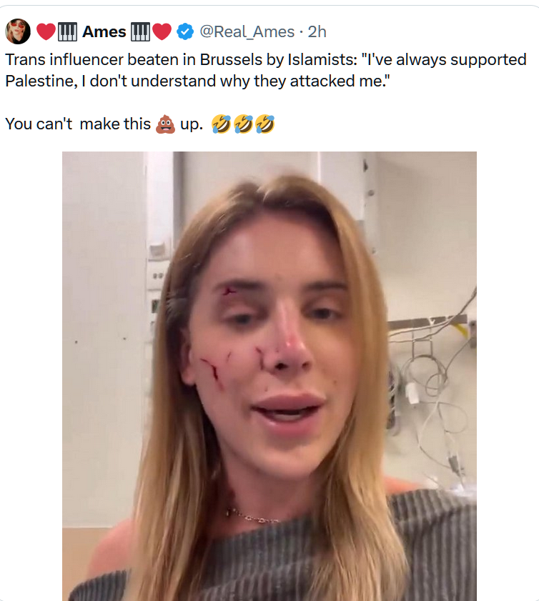Click the blue verified checkmark badge

click(184, 31)
